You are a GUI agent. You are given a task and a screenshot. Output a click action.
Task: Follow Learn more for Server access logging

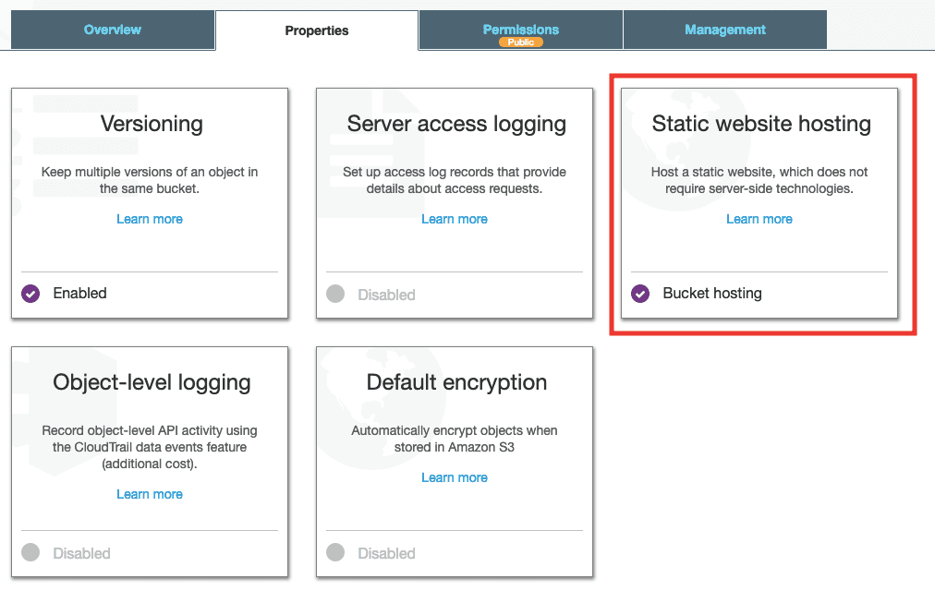[x=455, y=219]
